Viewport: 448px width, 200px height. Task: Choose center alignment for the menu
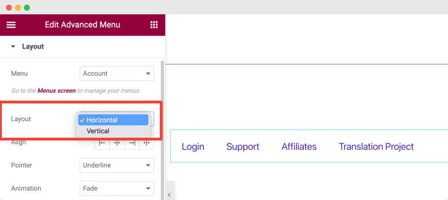pos(117,143)
